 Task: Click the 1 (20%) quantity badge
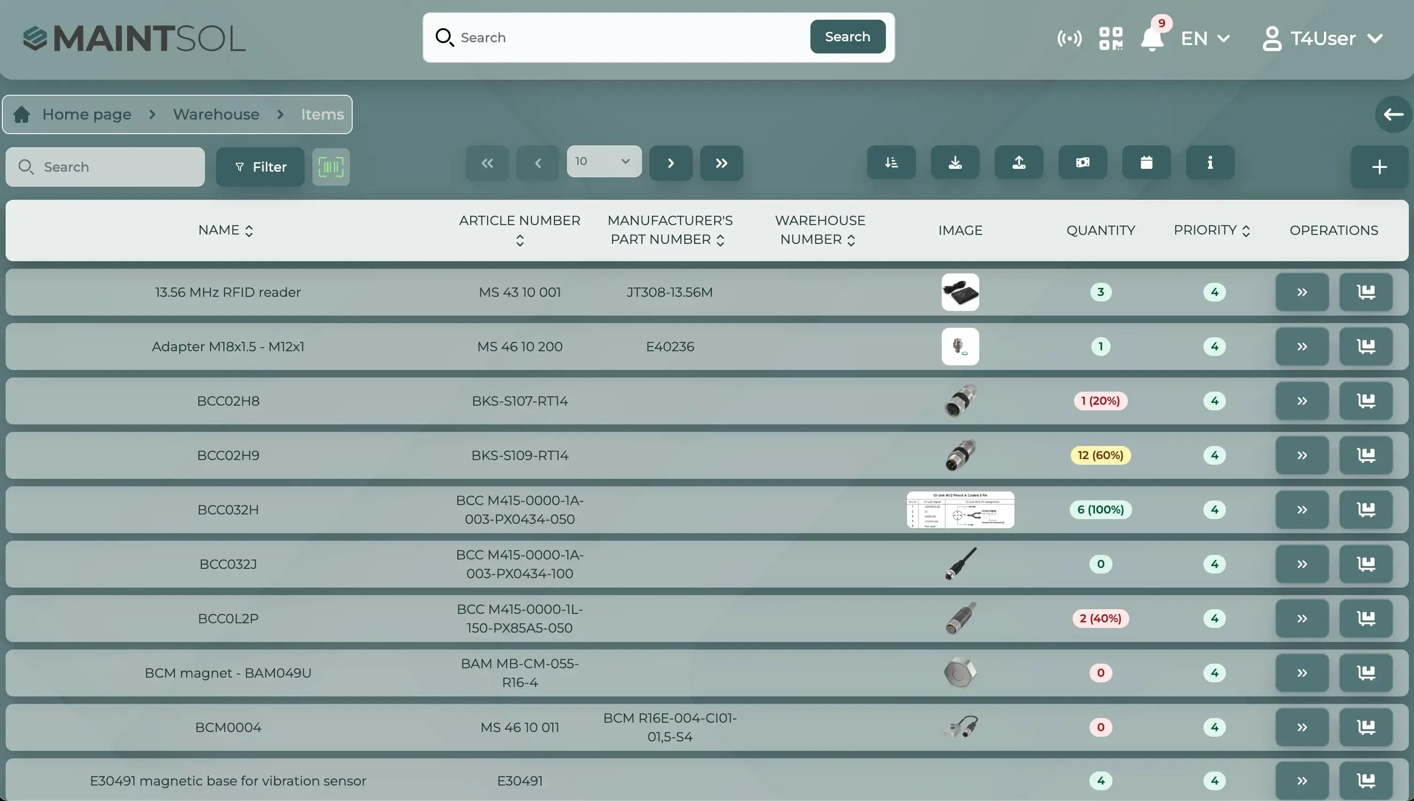[1101, 401]
